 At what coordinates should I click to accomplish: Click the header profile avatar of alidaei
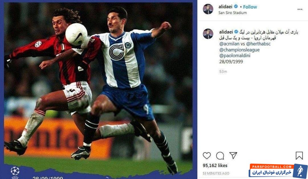(208, 9)
